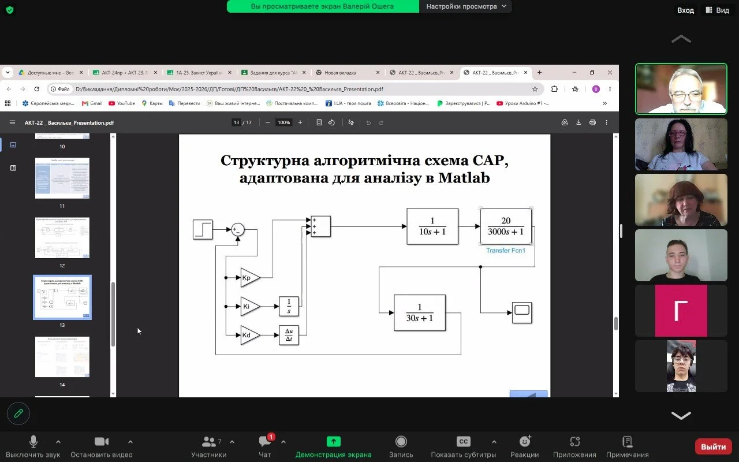This screenshot has height=462, width=739.
Task: Select page 14 thumbnail
Action: click(62, 357)
